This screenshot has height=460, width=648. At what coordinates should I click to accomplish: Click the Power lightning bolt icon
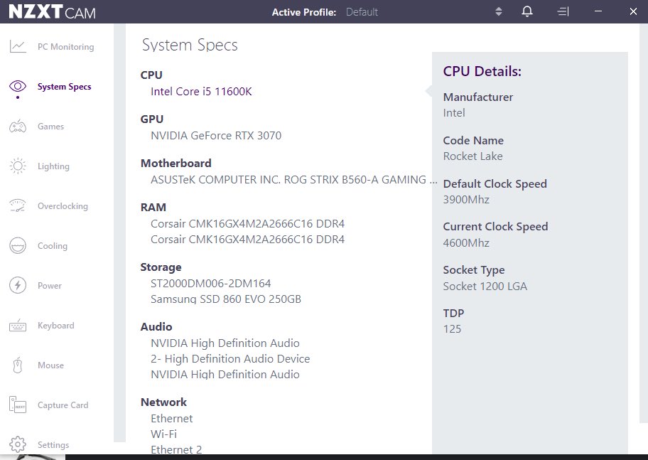click(18, 285)
